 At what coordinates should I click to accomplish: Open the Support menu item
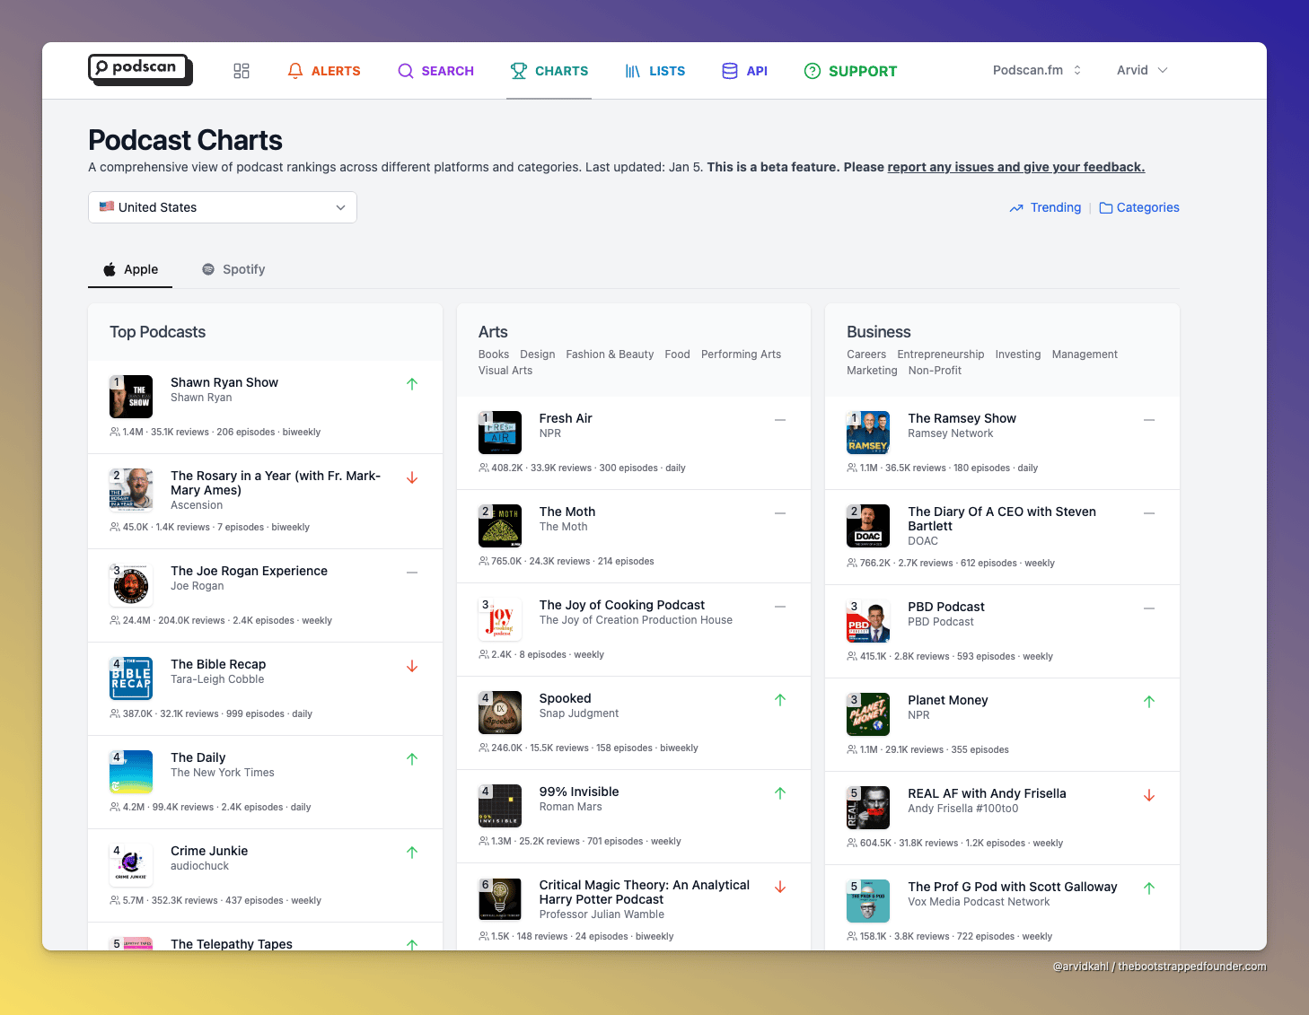point(851,71)
